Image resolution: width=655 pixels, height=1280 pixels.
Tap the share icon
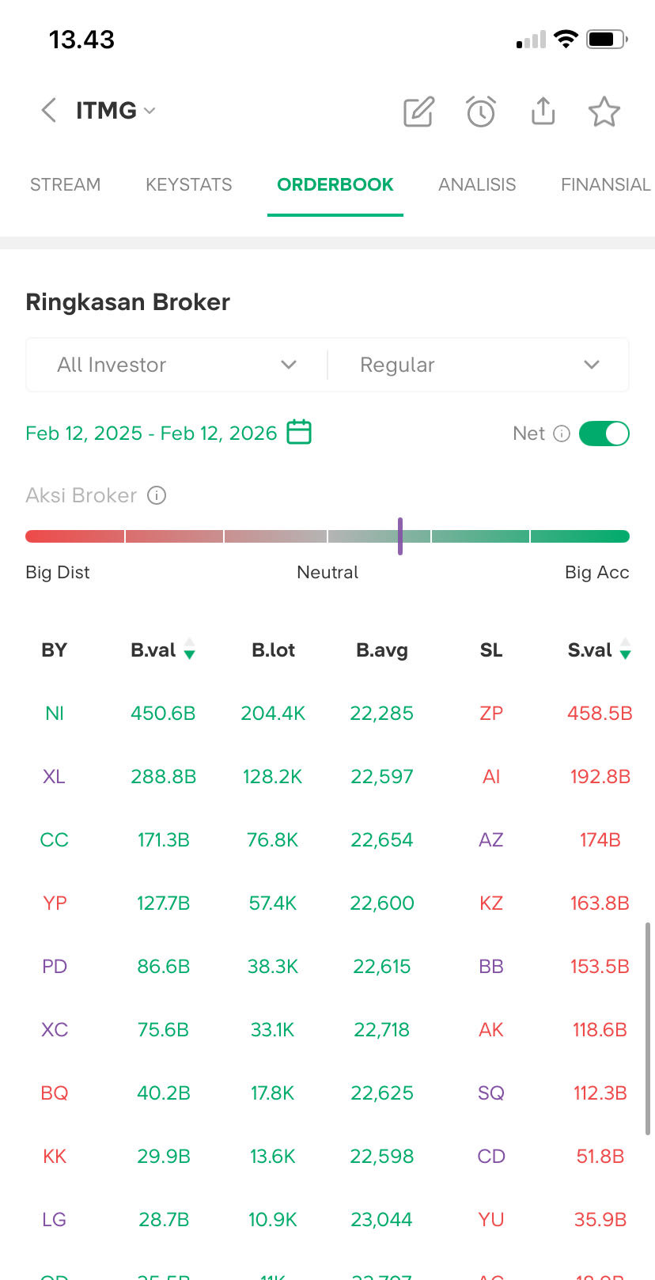(543, 112)
